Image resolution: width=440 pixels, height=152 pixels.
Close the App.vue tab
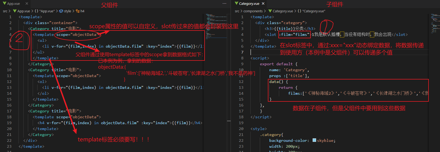click(27, 3)
